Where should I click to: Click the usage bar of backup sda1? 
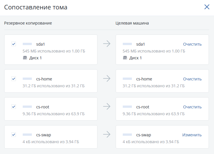[x=27, y=44]
